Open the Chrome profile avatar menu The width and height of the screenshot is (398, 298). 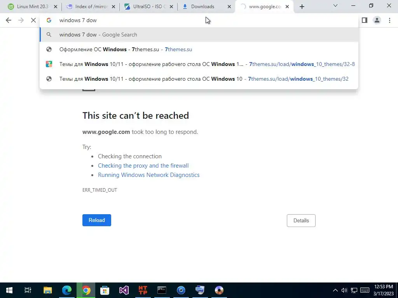(377, 20)
